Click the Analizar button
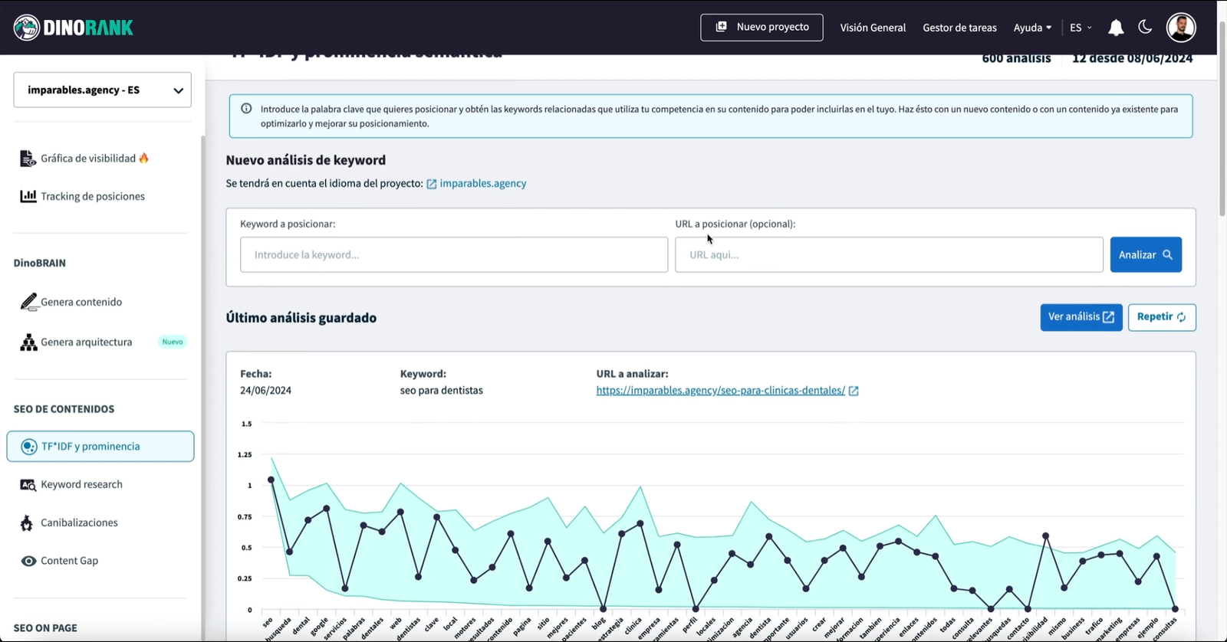 click(1145, 255)
